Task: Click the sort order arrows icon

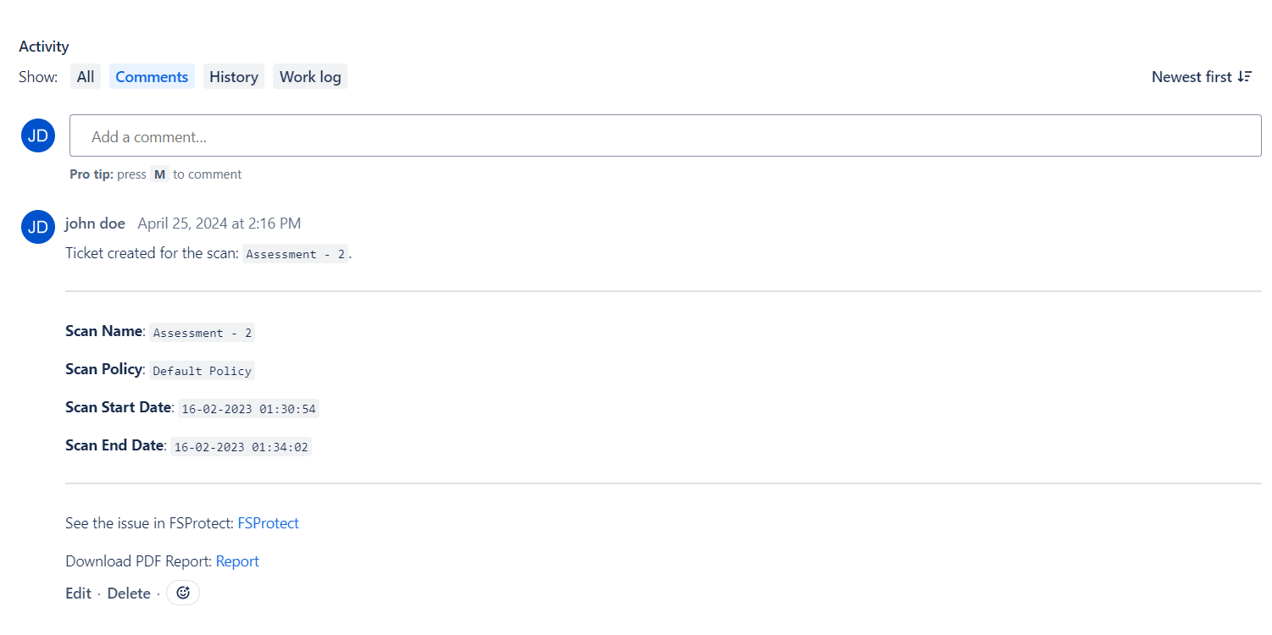Action: [1245, 77]
